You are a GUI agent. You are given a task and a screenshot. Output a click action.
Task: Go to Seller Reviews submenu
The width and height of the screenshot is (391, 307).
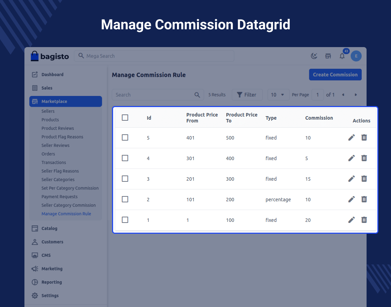point(56,145)
